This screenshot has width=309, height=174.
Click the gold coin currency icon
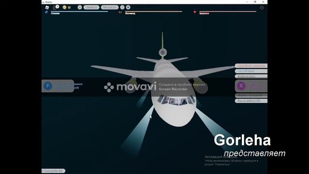pyautogui.click(x=64, y=7)
